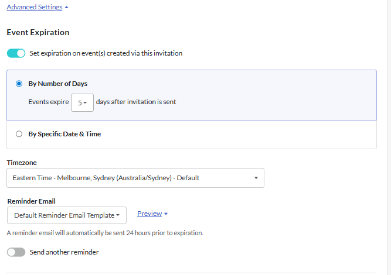Click the Send another reminder label

64,252
